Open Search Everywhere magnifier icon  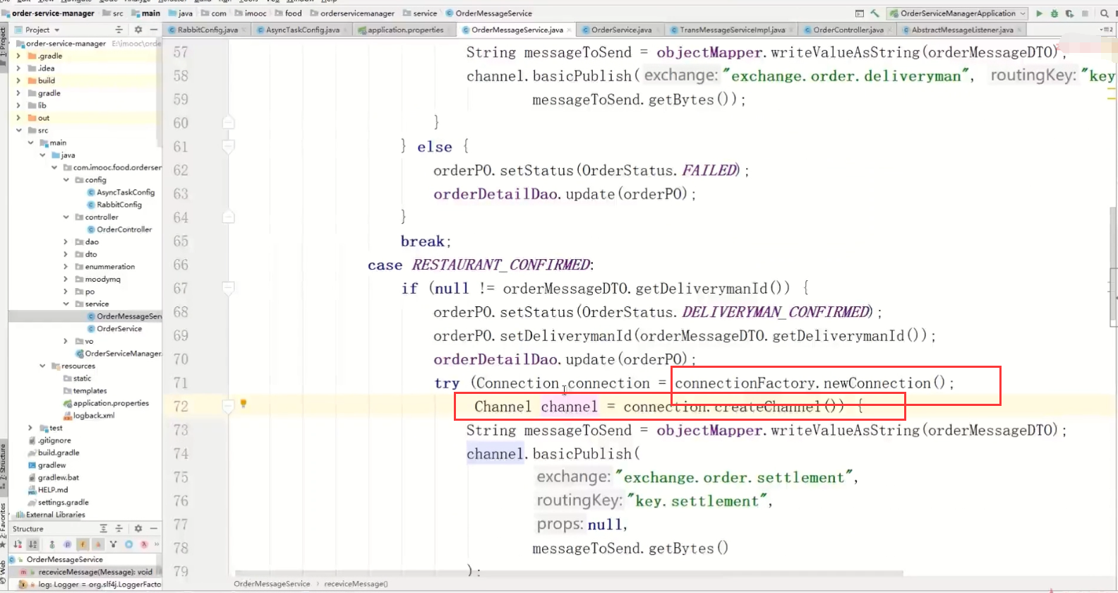tap(1104, 13)
